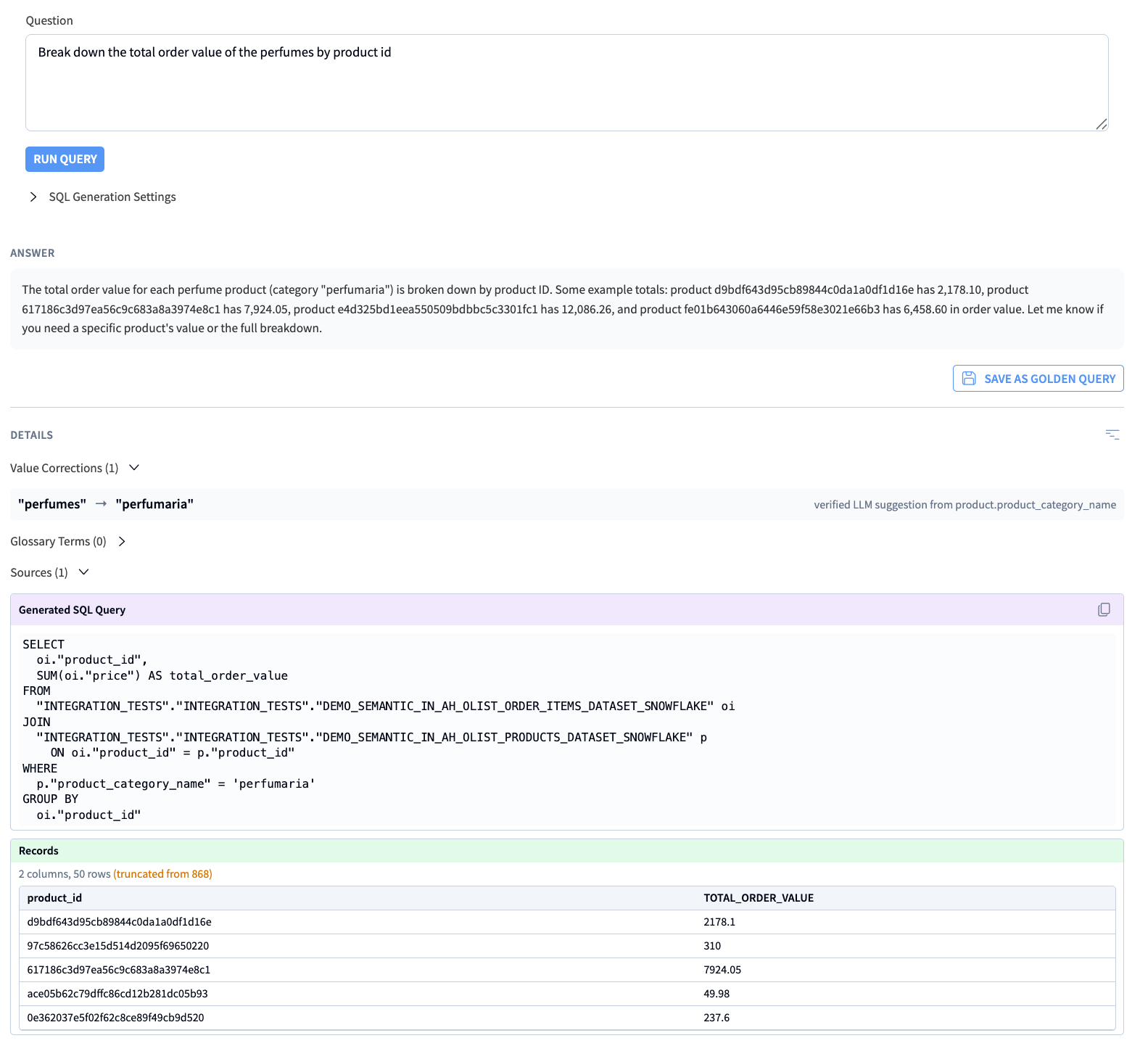Save as golden query

pyautogui.click(x=1038, y=379)
